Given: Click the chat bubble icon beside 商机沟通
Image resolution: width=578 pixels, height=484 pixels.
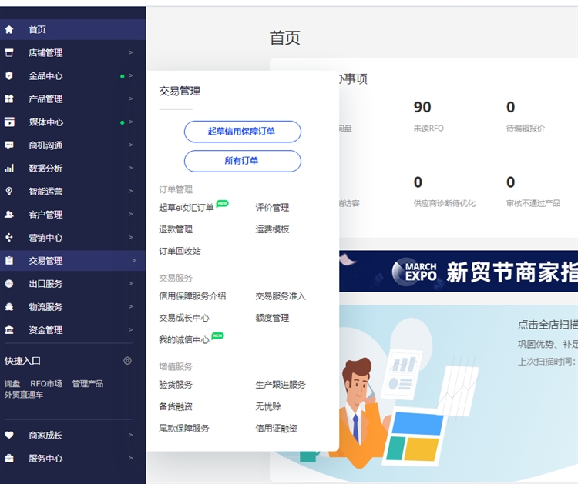Looking at the screenshot, I should pos(9,145).
